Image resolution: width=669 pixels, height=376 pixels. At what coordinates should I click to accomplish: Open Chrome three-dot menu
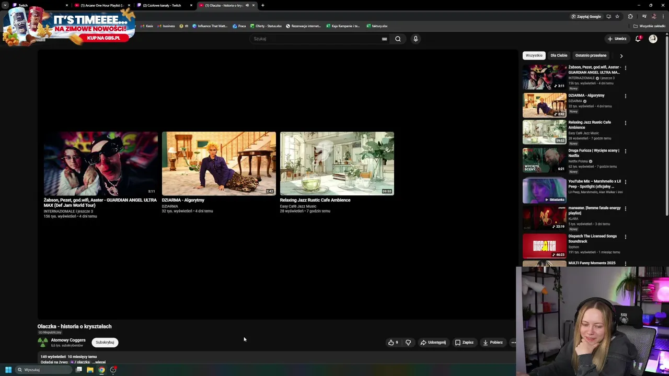(x=663, y=16)
